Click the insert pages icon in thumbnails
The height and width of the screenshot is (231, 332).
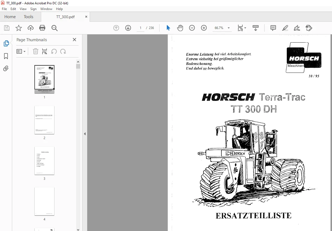[45, 52]
